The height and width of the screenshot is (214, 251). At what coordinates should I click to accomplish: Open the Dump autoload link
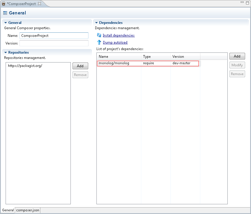click(x=115, y=42)
